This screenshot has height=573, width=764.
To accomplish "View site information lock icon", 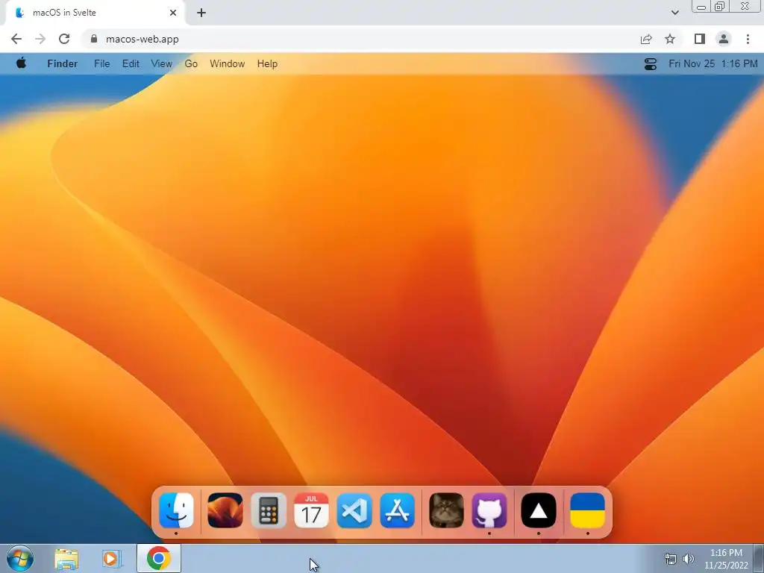I will pyautogui.click(x=94, y=39).
